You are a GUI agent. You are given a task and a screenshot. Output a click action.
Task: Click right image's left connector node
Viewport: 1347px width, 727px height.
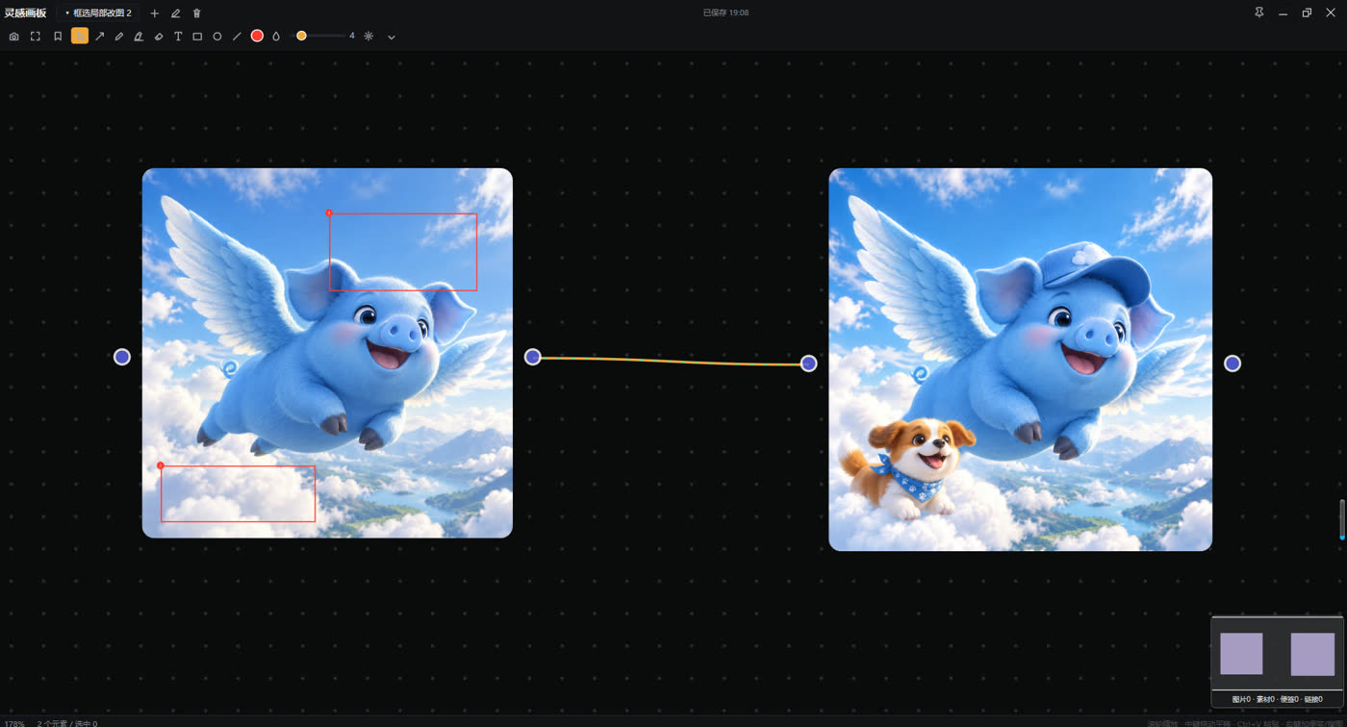coord(809,363)
